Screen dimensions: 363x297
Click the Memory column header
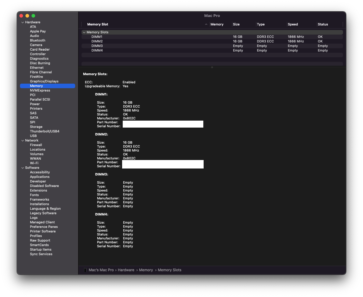[x=217, y=24]
